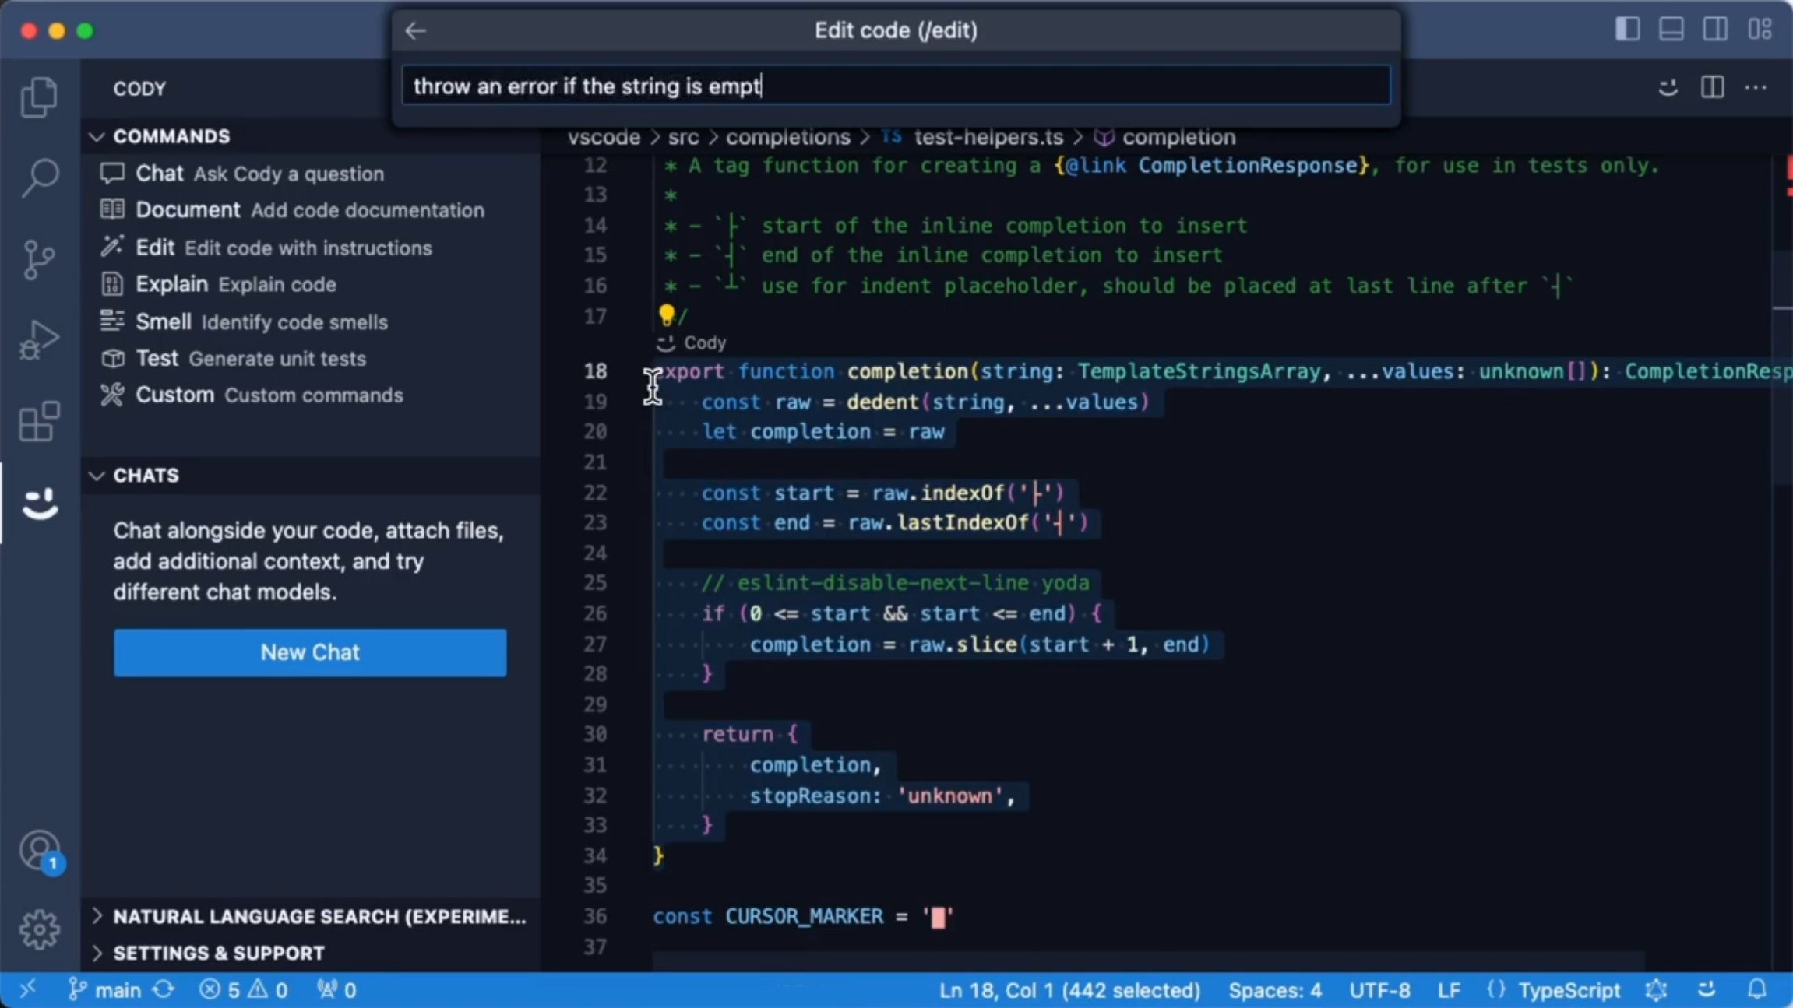Toggle the bottom panel layout

(x=1671, y=30)
